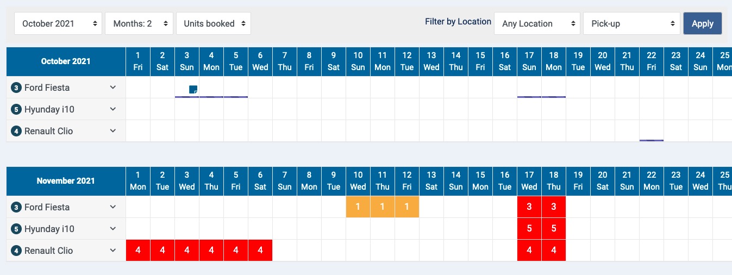
Task: Click the Apply button
Action: 702,23
